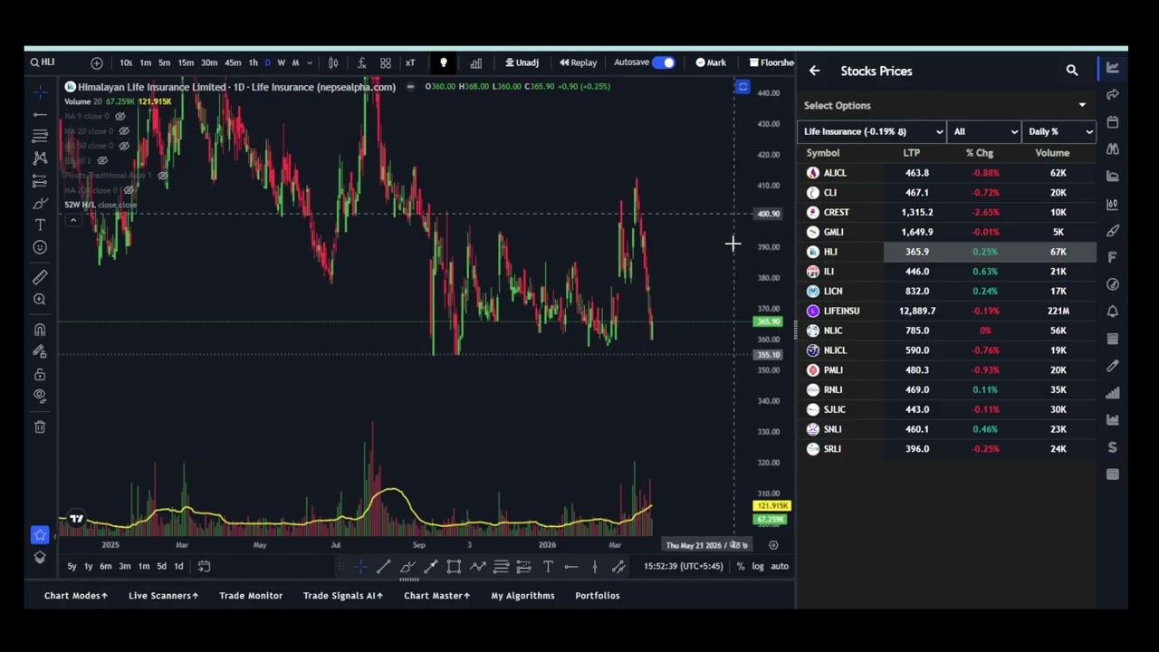Open Live Scanners menu
This screenshot has height=652, width=1159.
point(163,596)
